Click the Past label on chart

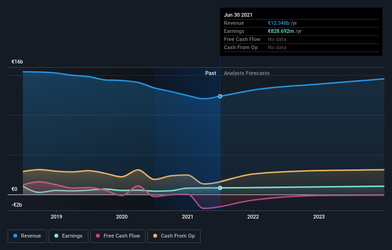211,73
